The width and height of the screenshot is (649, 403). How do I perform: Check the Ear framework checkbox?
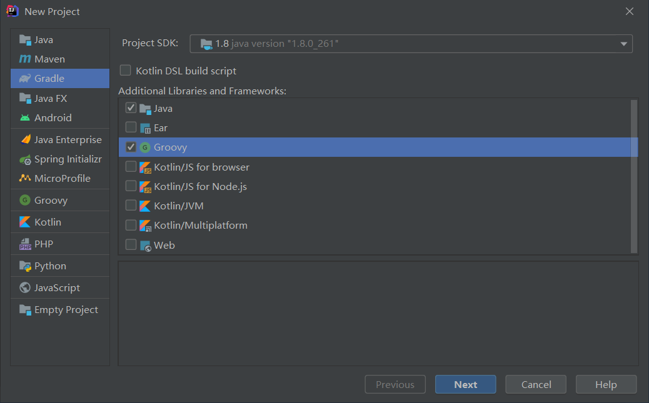[131, 127]
